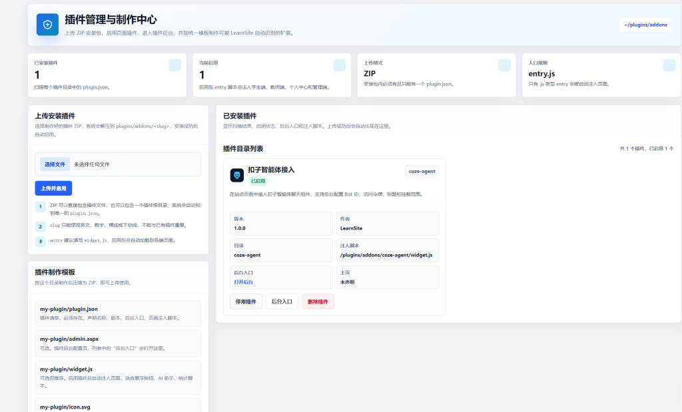Click the icon on the 当前启用 card

tap(339, 65)
